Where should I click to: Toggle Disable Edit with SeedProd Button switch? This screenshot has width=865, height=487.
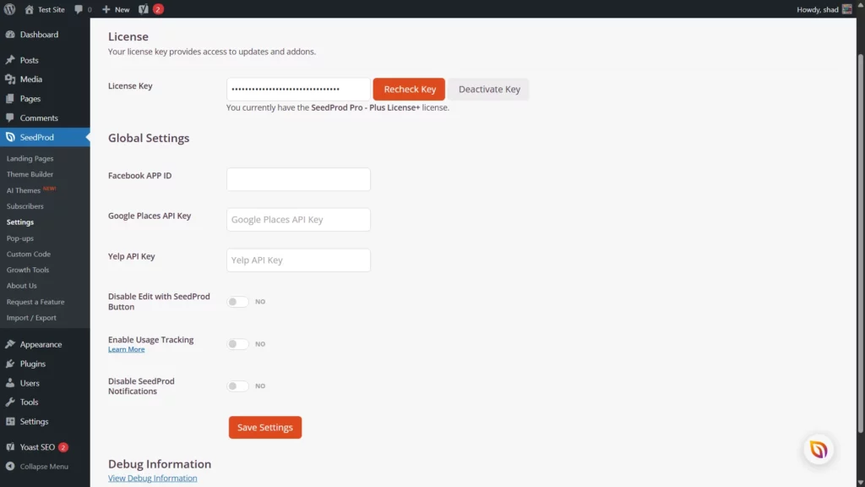(237, 302)
